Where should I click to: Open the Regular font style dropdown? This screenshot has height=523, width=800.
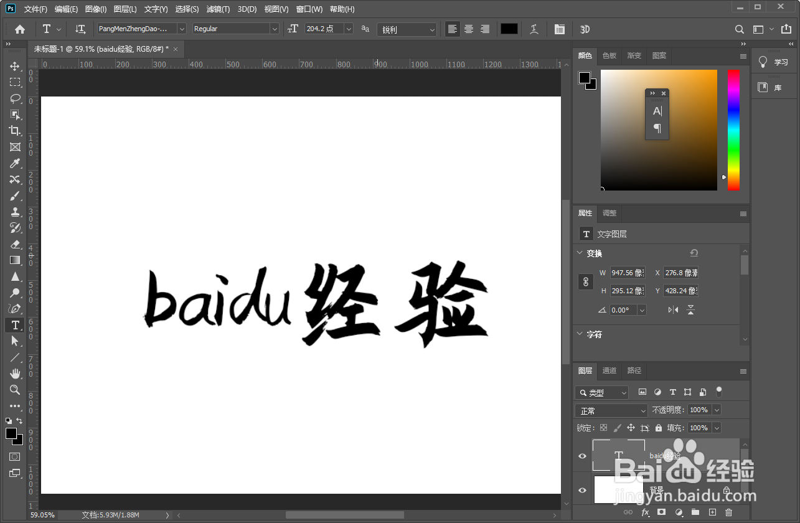point(275,29)
